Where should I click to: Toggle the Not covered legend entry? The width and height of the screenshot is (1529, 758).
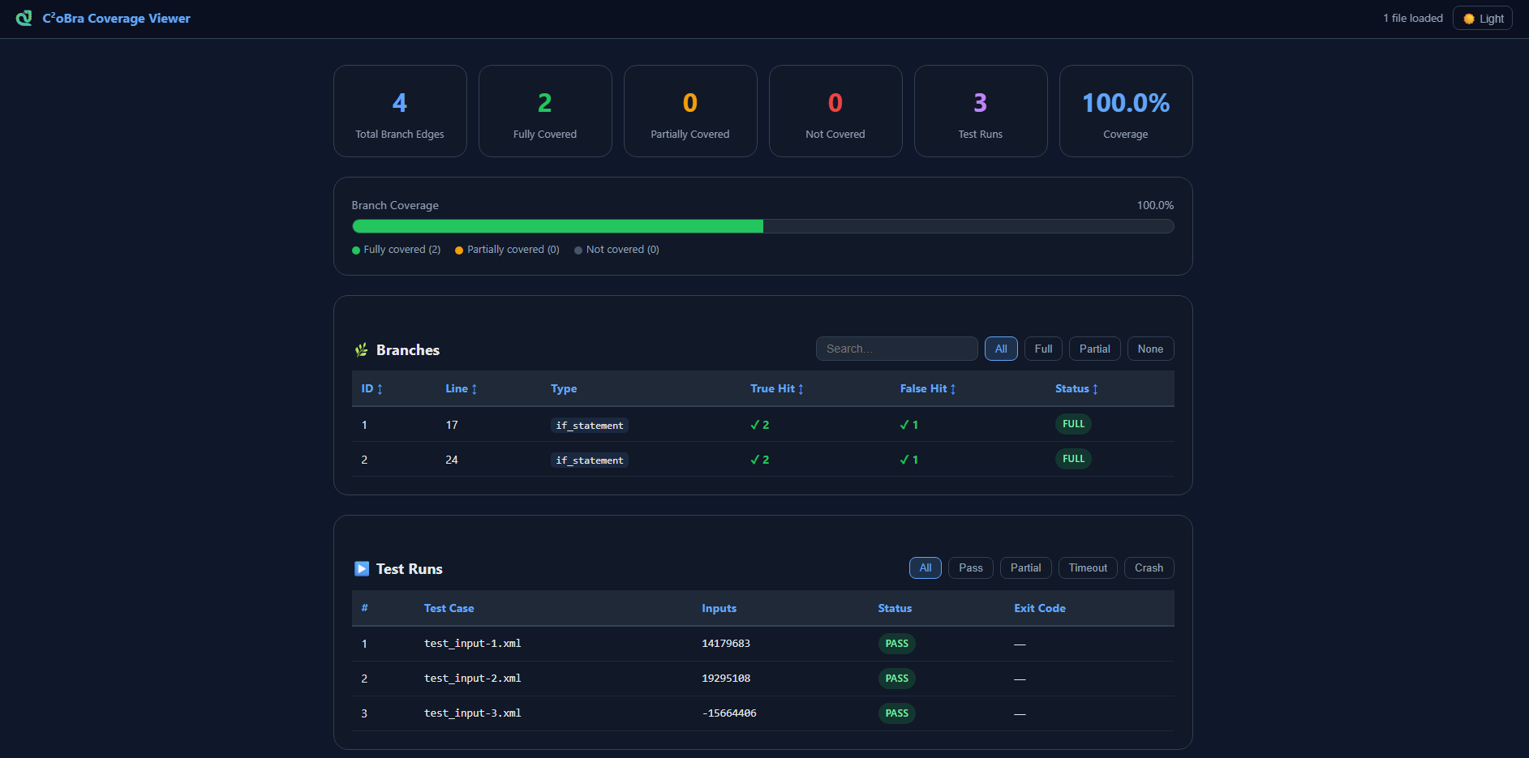tap(616, 249)
